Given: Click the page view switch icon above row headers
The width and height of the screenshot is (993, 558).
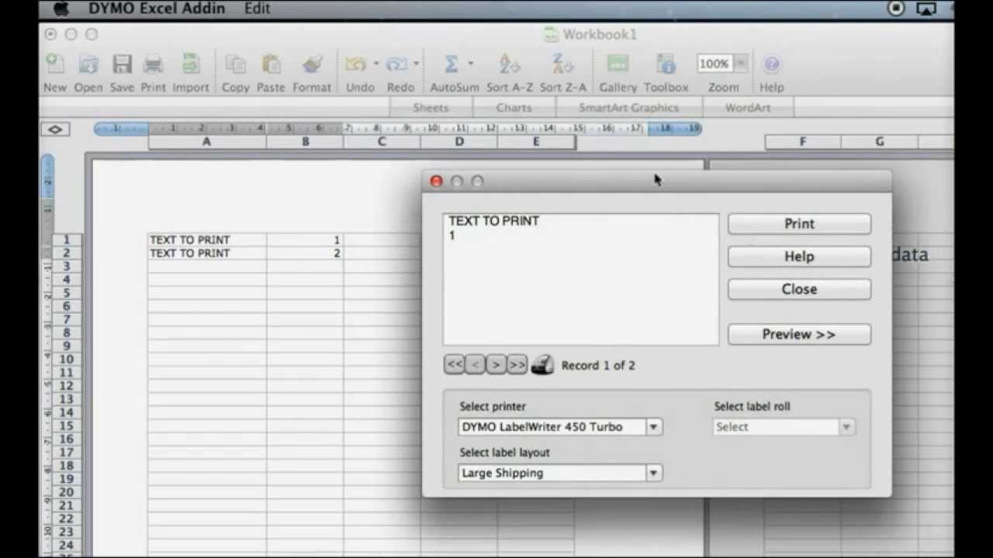Looking at the screenshot, I should point(55,129).
